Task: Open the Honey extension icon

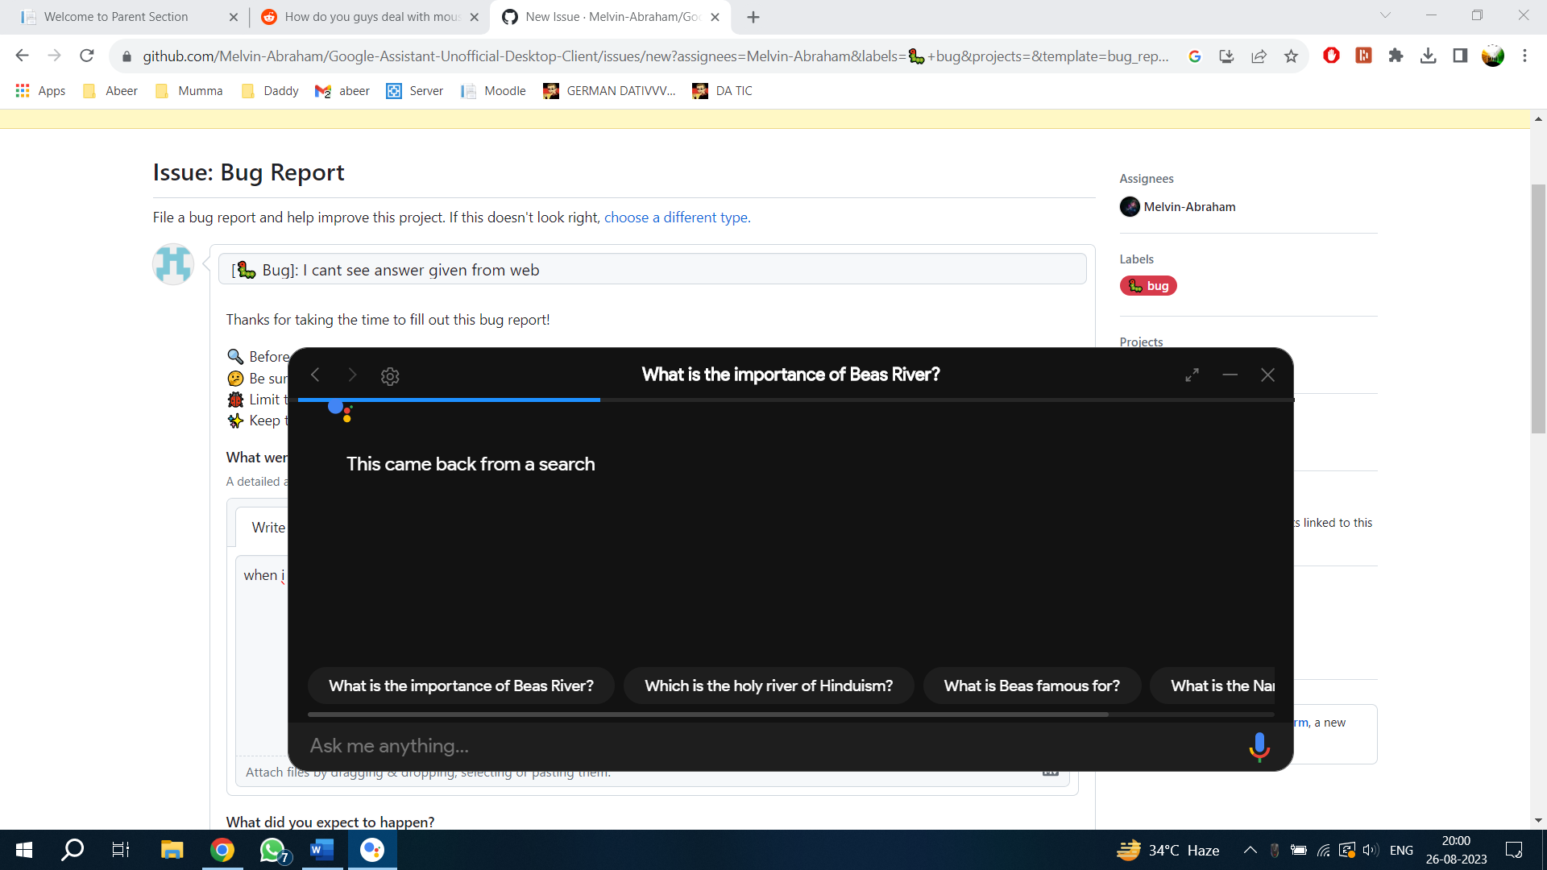Action: point(1363,56)
